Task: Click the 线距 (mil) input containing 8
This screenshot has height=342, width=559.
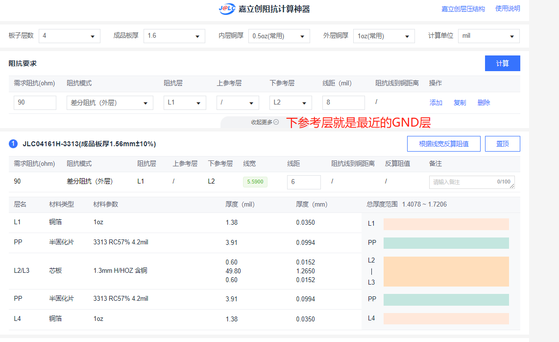Action: (x=343, y=103)
